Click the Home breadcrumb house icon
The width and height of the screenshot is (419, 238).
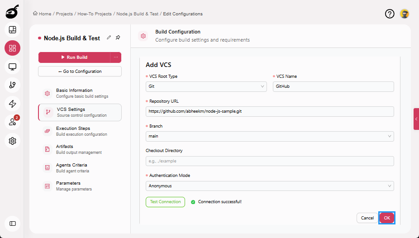click(x=35, y=14)
